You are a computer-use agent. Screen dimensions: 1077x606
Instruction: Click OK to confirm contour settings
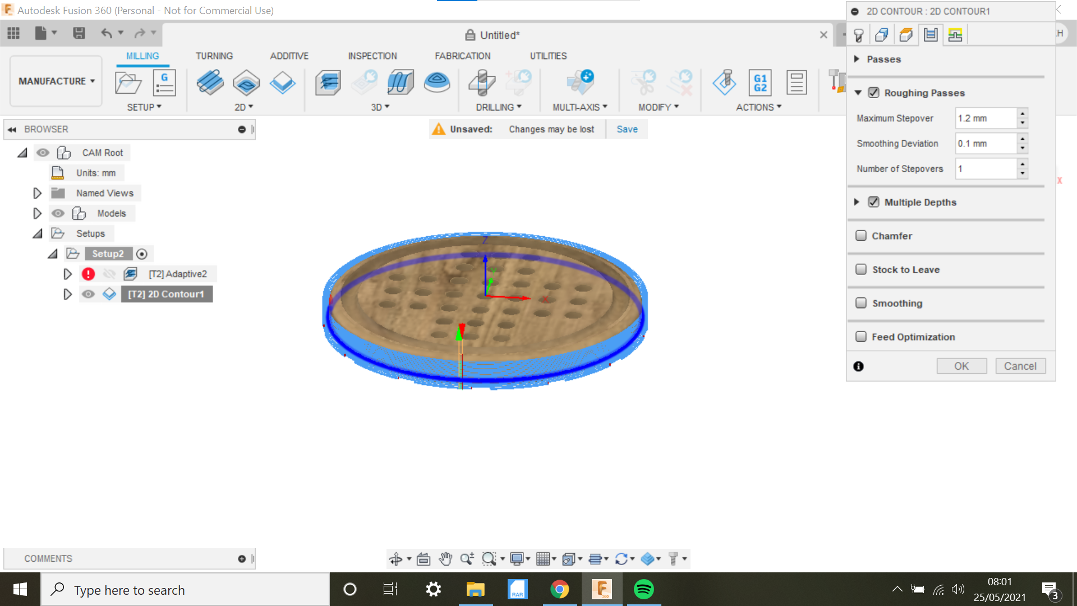coord(961,365)
